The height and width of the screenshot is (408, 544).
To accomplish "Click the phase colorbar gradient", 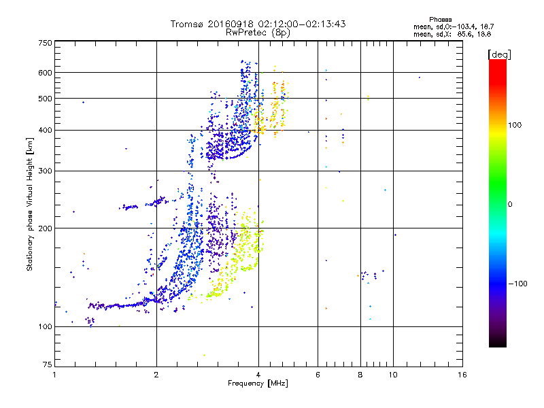I will (x=498, y=203).
